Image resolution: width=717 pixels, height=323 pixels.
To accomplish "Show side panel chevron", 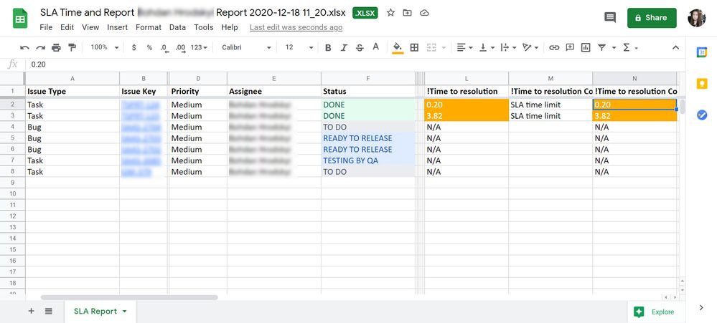I will pos(701,308).
